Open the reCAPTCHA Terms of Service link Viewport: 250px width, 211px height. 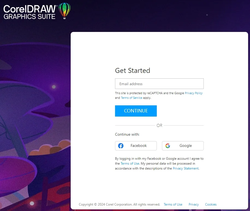132,98
